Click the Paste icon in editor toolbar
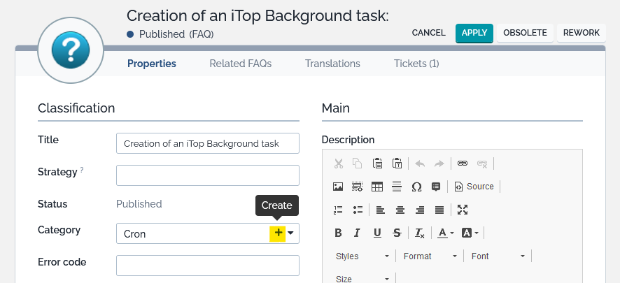The width and height of the screenshot is (620, 283). [377, 164]
